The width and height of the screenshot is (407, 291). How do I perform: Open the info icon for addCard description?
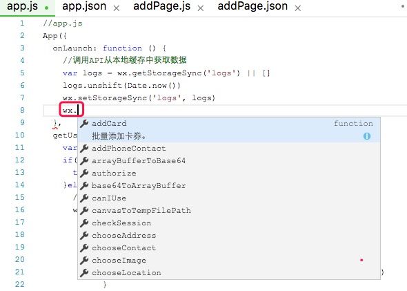pyautogui.click(x=367, y=136)
